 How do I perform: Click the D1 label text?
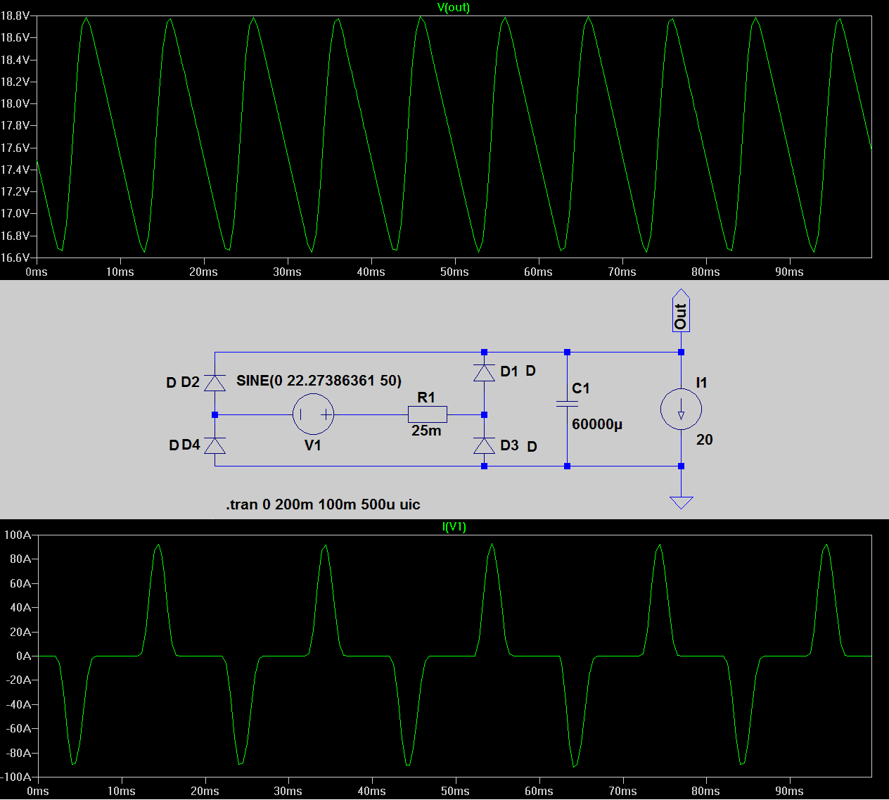pyautogui.click(x=509, y=372)
